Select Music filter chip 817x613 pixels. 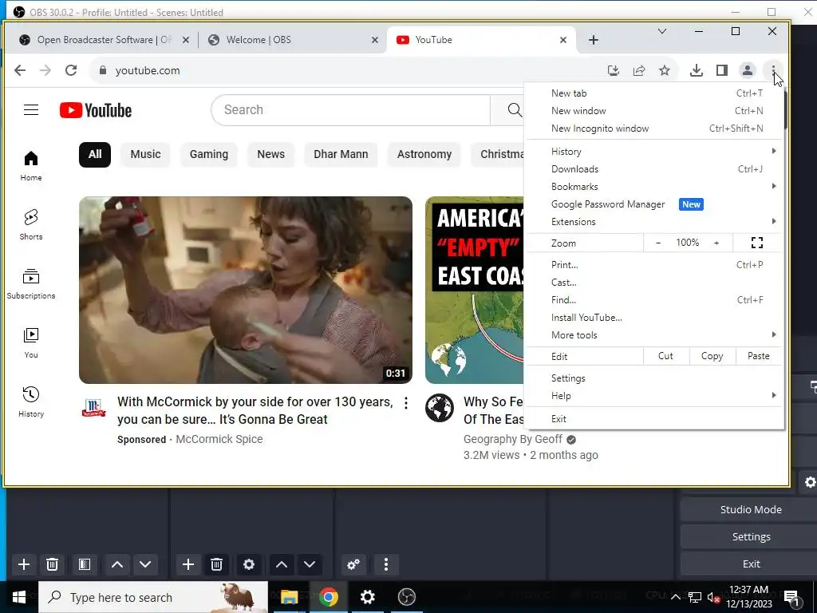coord(145,154)
